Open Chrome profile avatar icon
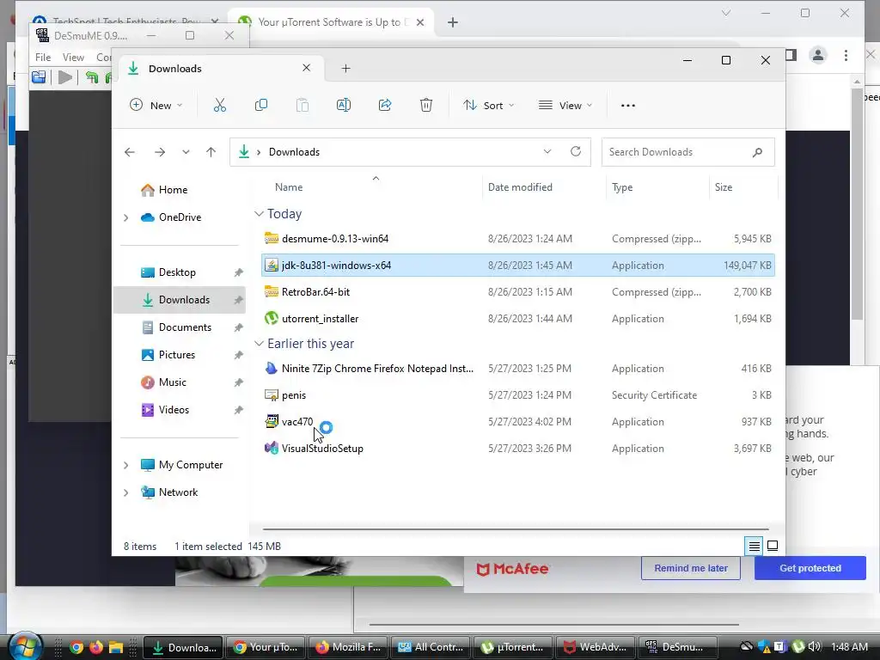Viewport: 880px width, 660px height. 818,55
